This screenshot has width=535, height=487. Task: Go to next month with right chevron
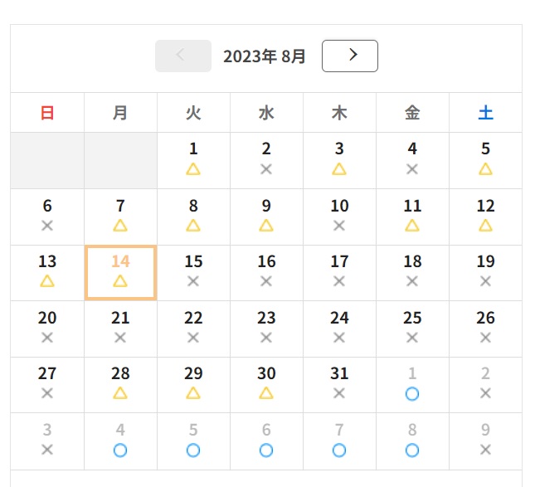[x=350, y=56]
